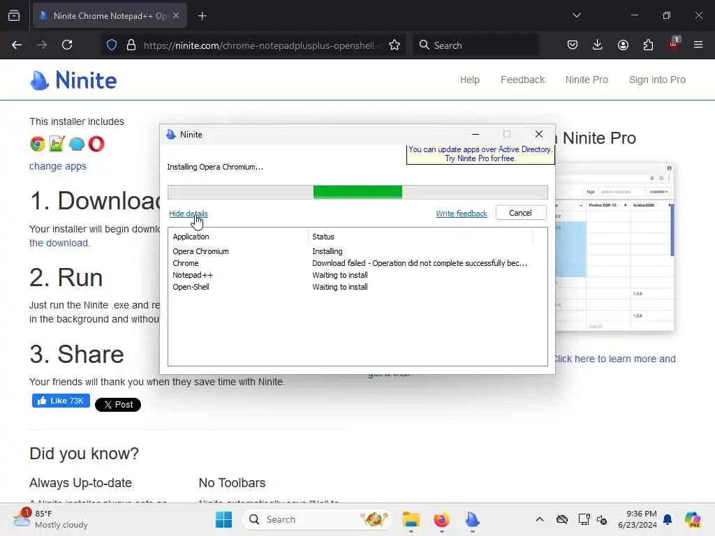Open the Windows Start menu
715x536 pixels.
point(223,519)
